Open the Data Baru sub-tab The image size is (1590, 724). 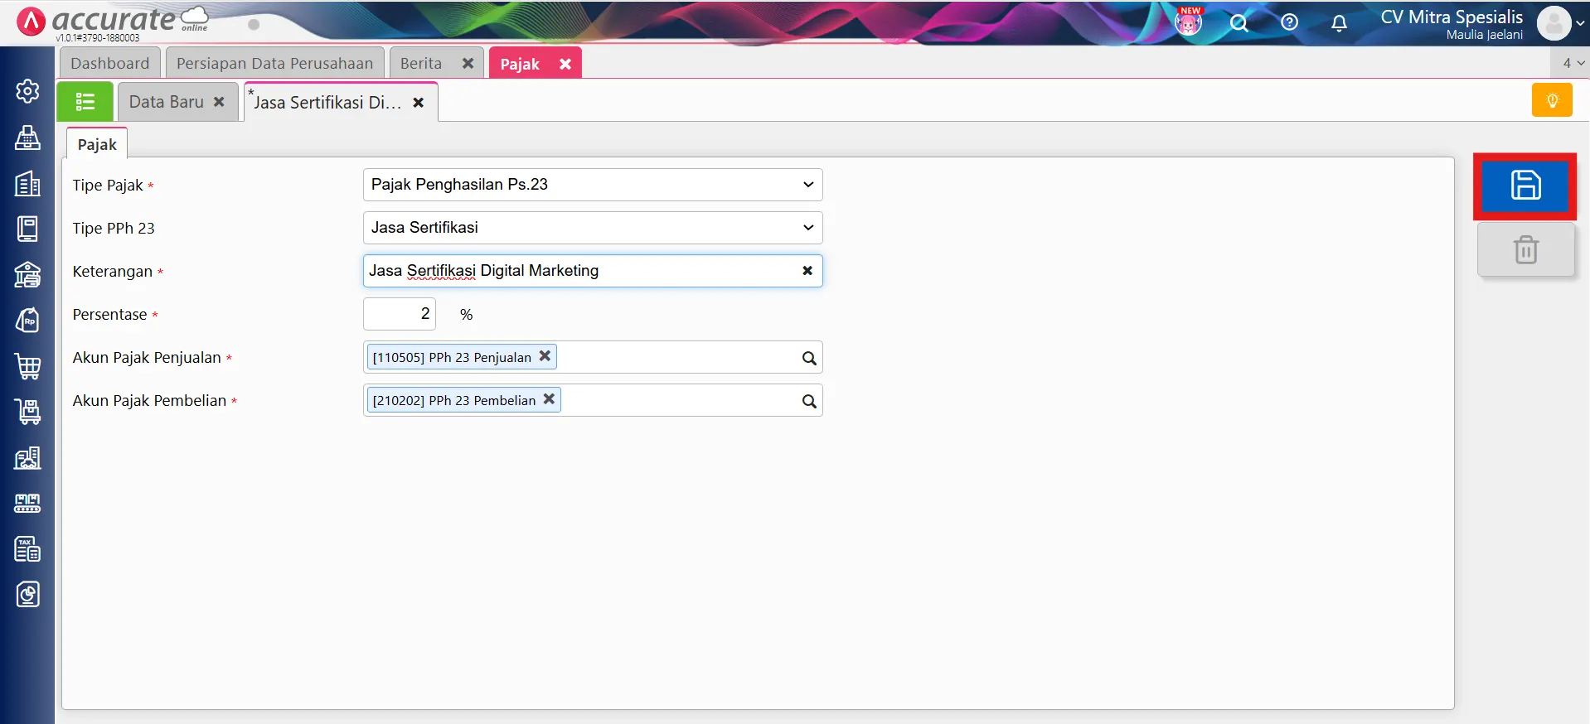(x=166, y=102)
